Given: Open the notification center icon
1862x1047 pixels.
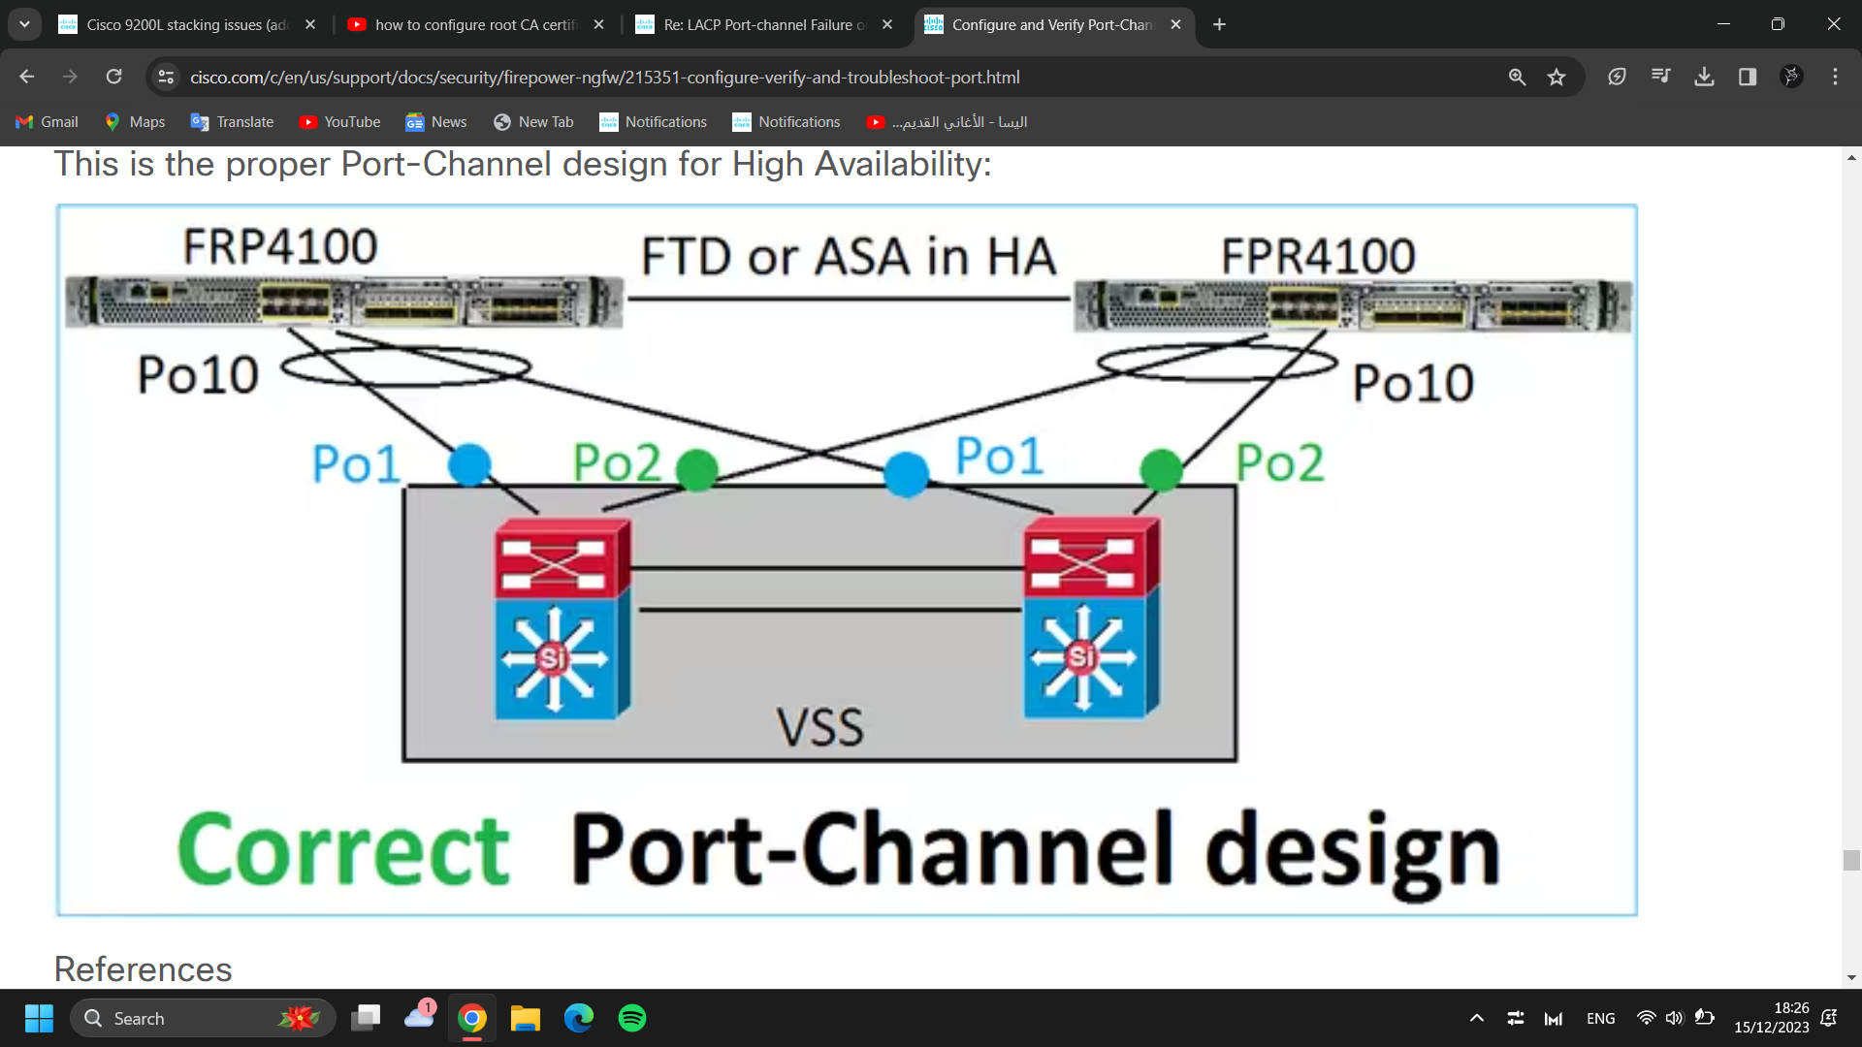Looking at the screenshot, I should pyautogui.click(x=1829, y=1018).
